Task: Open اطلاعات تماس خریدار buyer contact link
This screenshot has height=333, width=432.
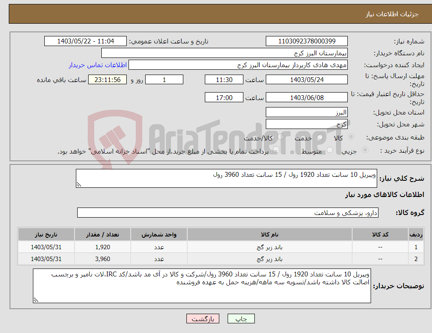Action: point(97,65)
